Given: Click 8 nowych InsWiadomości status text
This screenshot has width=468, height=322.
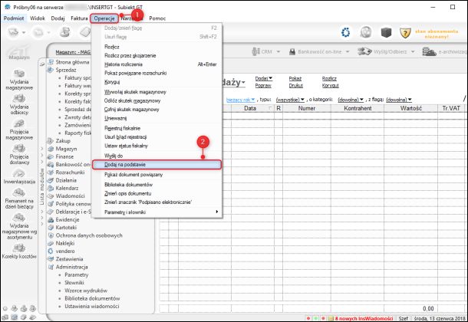Looking at the screenshot, I should tap(364, 318).
